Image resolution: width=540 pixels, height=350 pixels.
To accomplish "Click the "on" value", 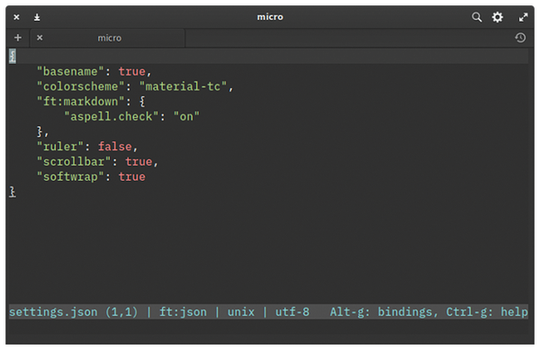I will click(186, 116).
